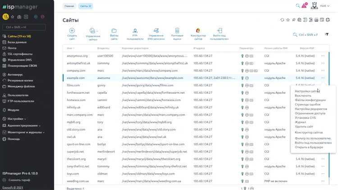Choose Ограничение доступа in context menu
The height and width of the screenshot is (190, 338).
310,113
